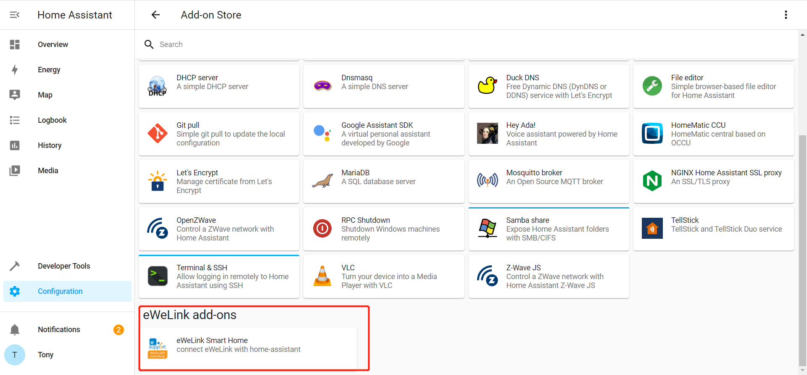Click the Git pull red diamond icon
807x375 pixels.
[158, 134]
